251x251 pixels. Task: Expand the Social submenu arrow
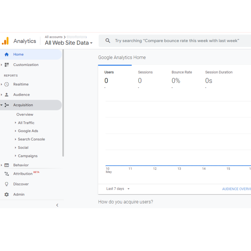(x=15, y=147)
